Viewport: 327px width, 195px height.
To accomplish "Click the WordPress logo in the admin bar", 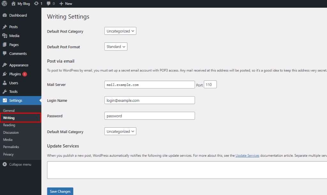I will (x=4, y=4).
